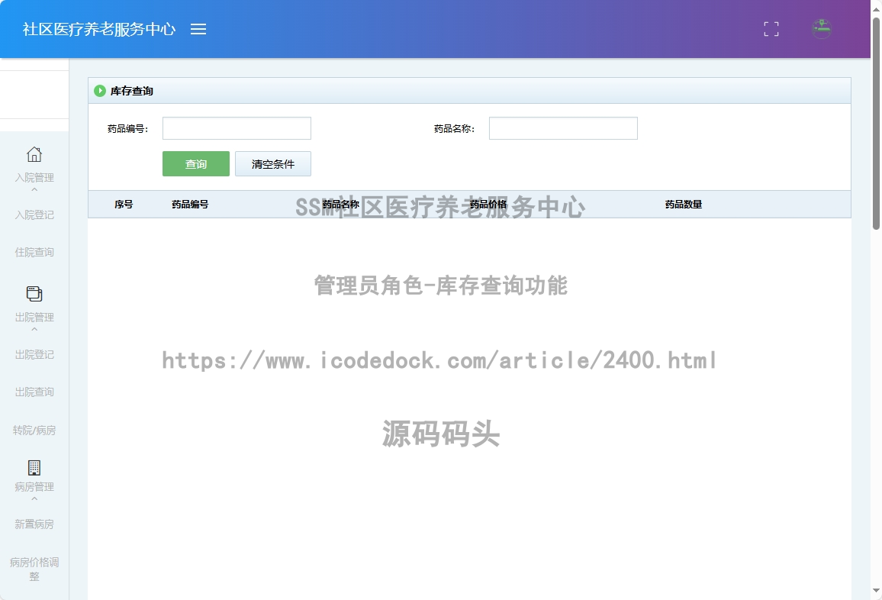Click the 库存查询 panel title
Image resolution: width=882 pixels, height=600 pixels.
tap(132, 91)
